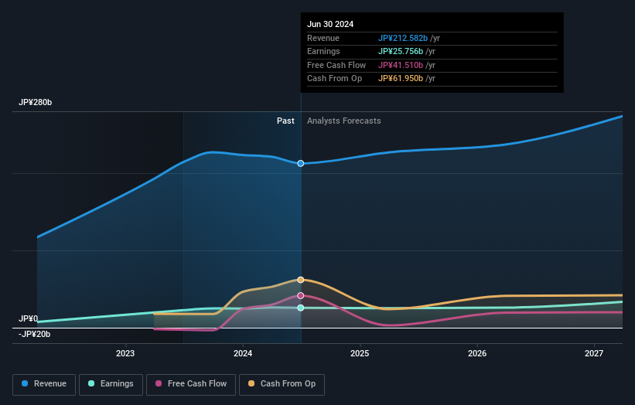Viewport: 635px width, 405px height.
Task: Click the 2024 x-axis label
Action: [x=243, y=354]
